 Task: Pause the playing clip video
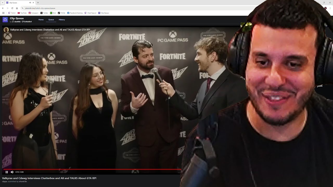click(7, 172)
